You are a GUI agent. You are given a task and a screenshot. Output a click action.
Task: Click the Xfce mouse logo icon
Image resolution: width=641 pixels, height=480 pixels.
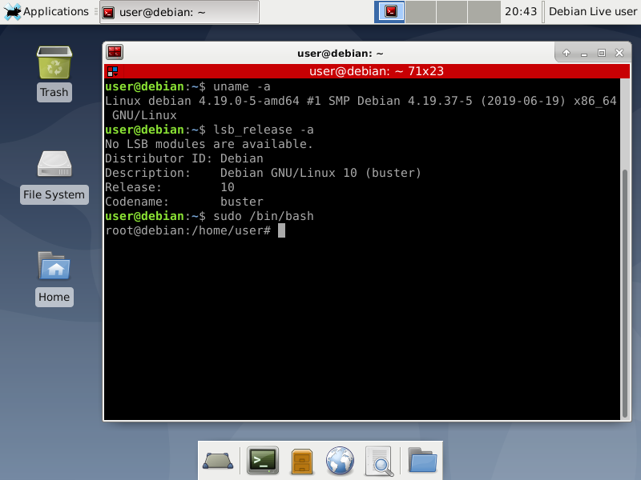[x=12, y=12]
